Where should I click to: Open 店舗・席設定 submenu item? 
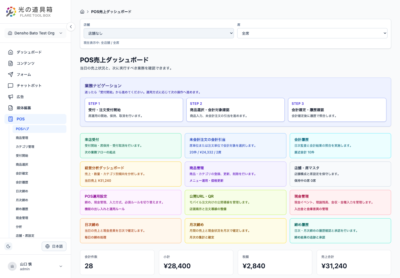39,236
